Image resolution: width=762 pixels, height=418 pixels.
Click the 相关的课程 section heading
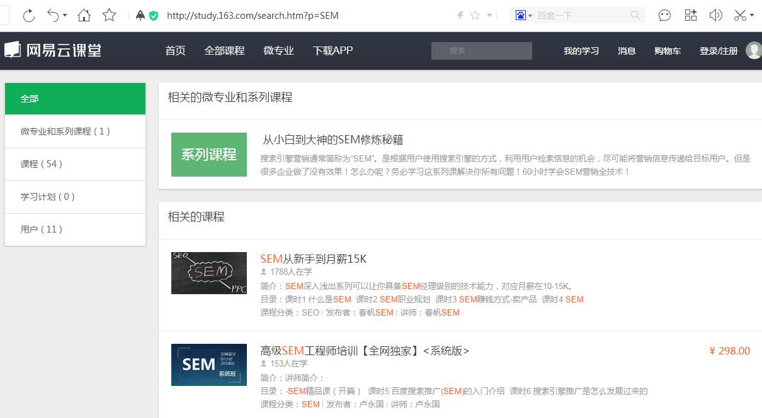[196, 217]
